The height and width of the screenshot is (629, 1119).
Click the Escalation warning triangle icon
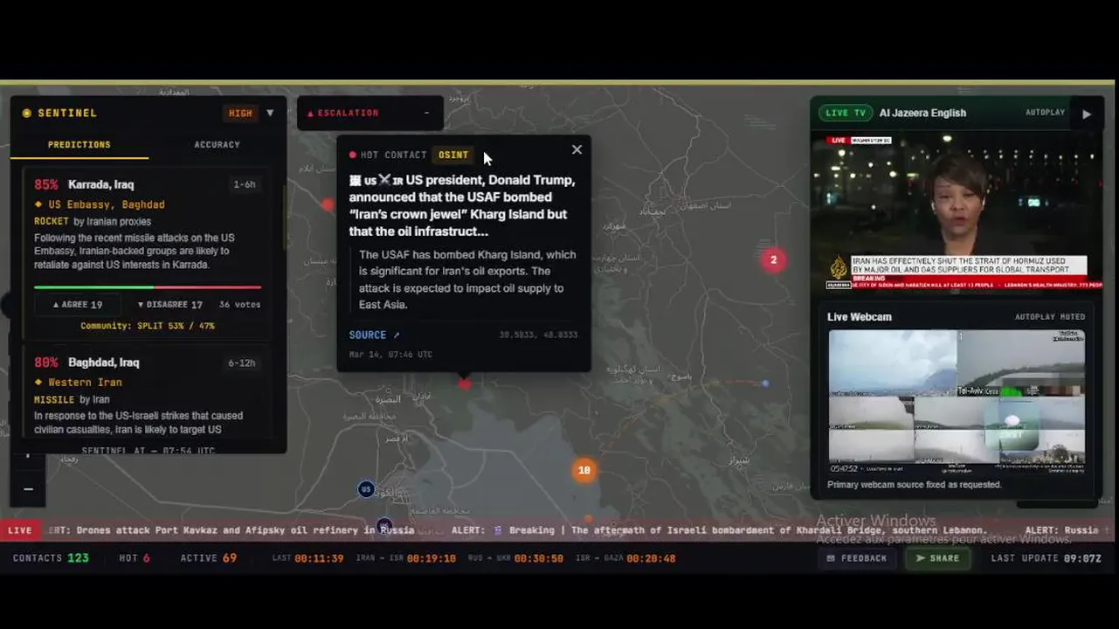click(x=310, y=114)
